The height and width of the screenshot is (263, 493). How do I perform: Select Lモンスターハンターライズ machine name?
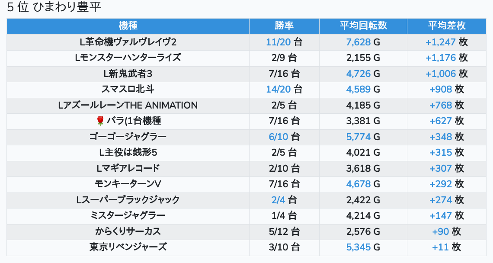(128, 58)
